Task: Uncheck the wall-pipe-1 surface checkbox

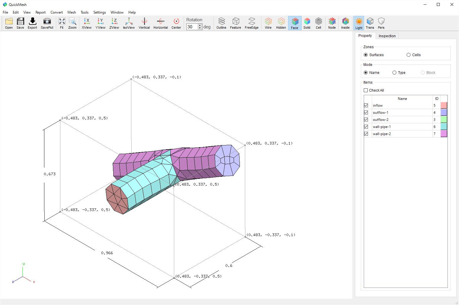Action: [x=366, y=127]
